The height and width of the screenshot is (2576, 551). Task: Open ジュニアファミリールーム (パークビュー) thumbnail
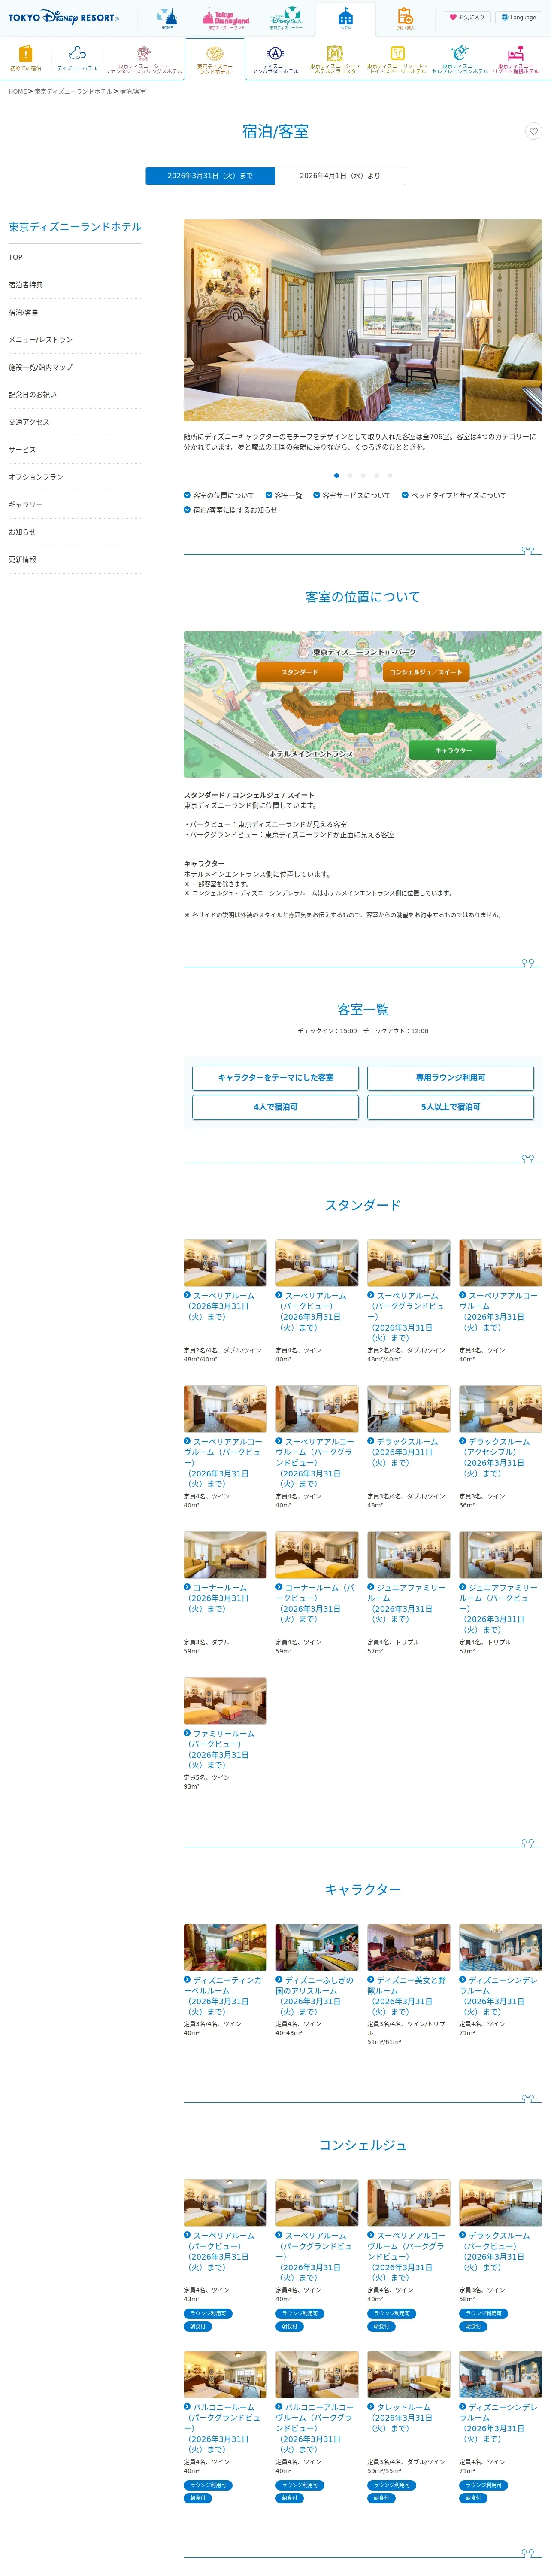pos(500,1555)
